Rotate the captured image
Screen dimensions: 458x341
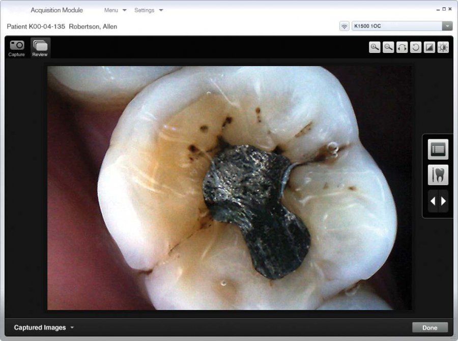(416, 47)
